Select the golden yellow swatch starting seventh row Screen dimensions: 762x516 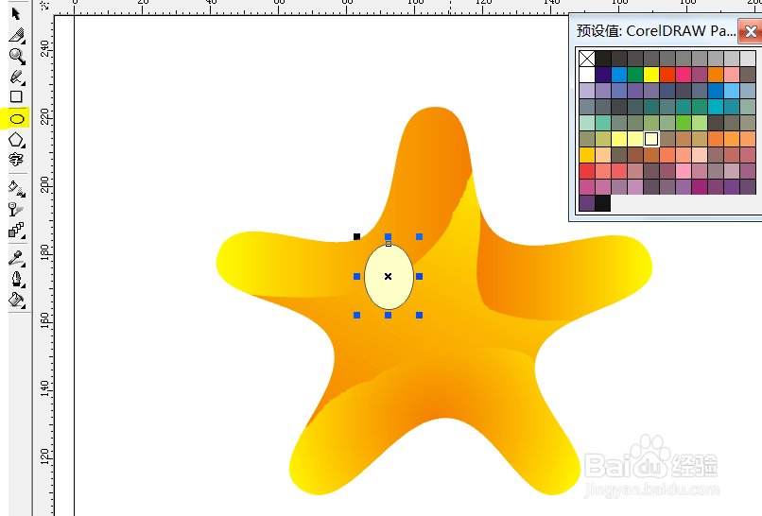pos(587,155)
